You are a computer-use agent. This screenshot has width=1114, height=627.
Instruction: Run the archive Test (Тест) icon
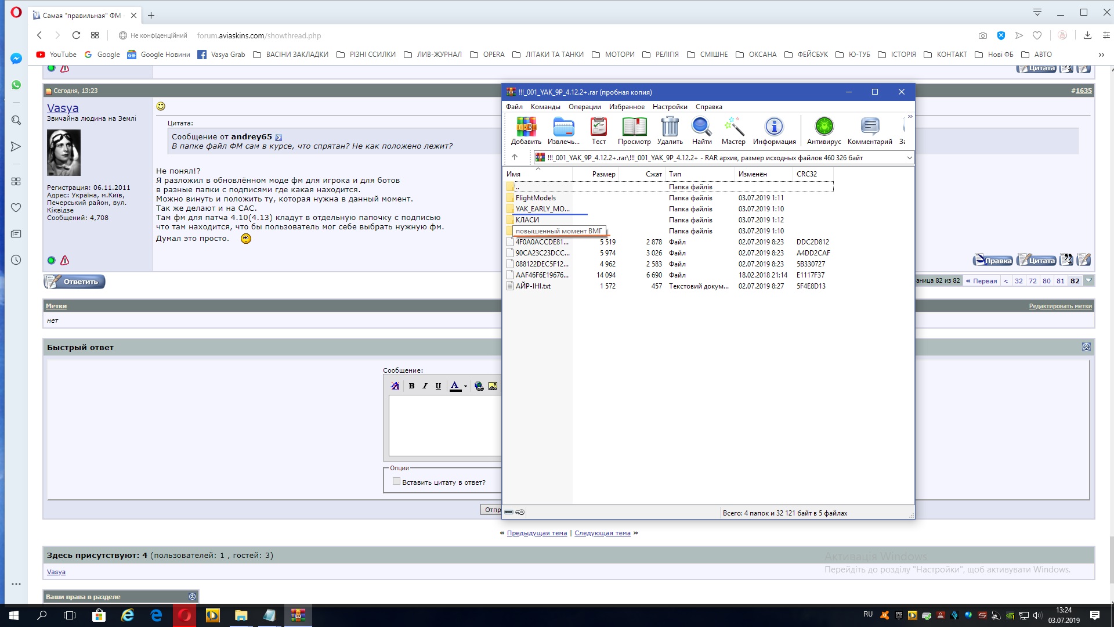(x=598, y=127)
